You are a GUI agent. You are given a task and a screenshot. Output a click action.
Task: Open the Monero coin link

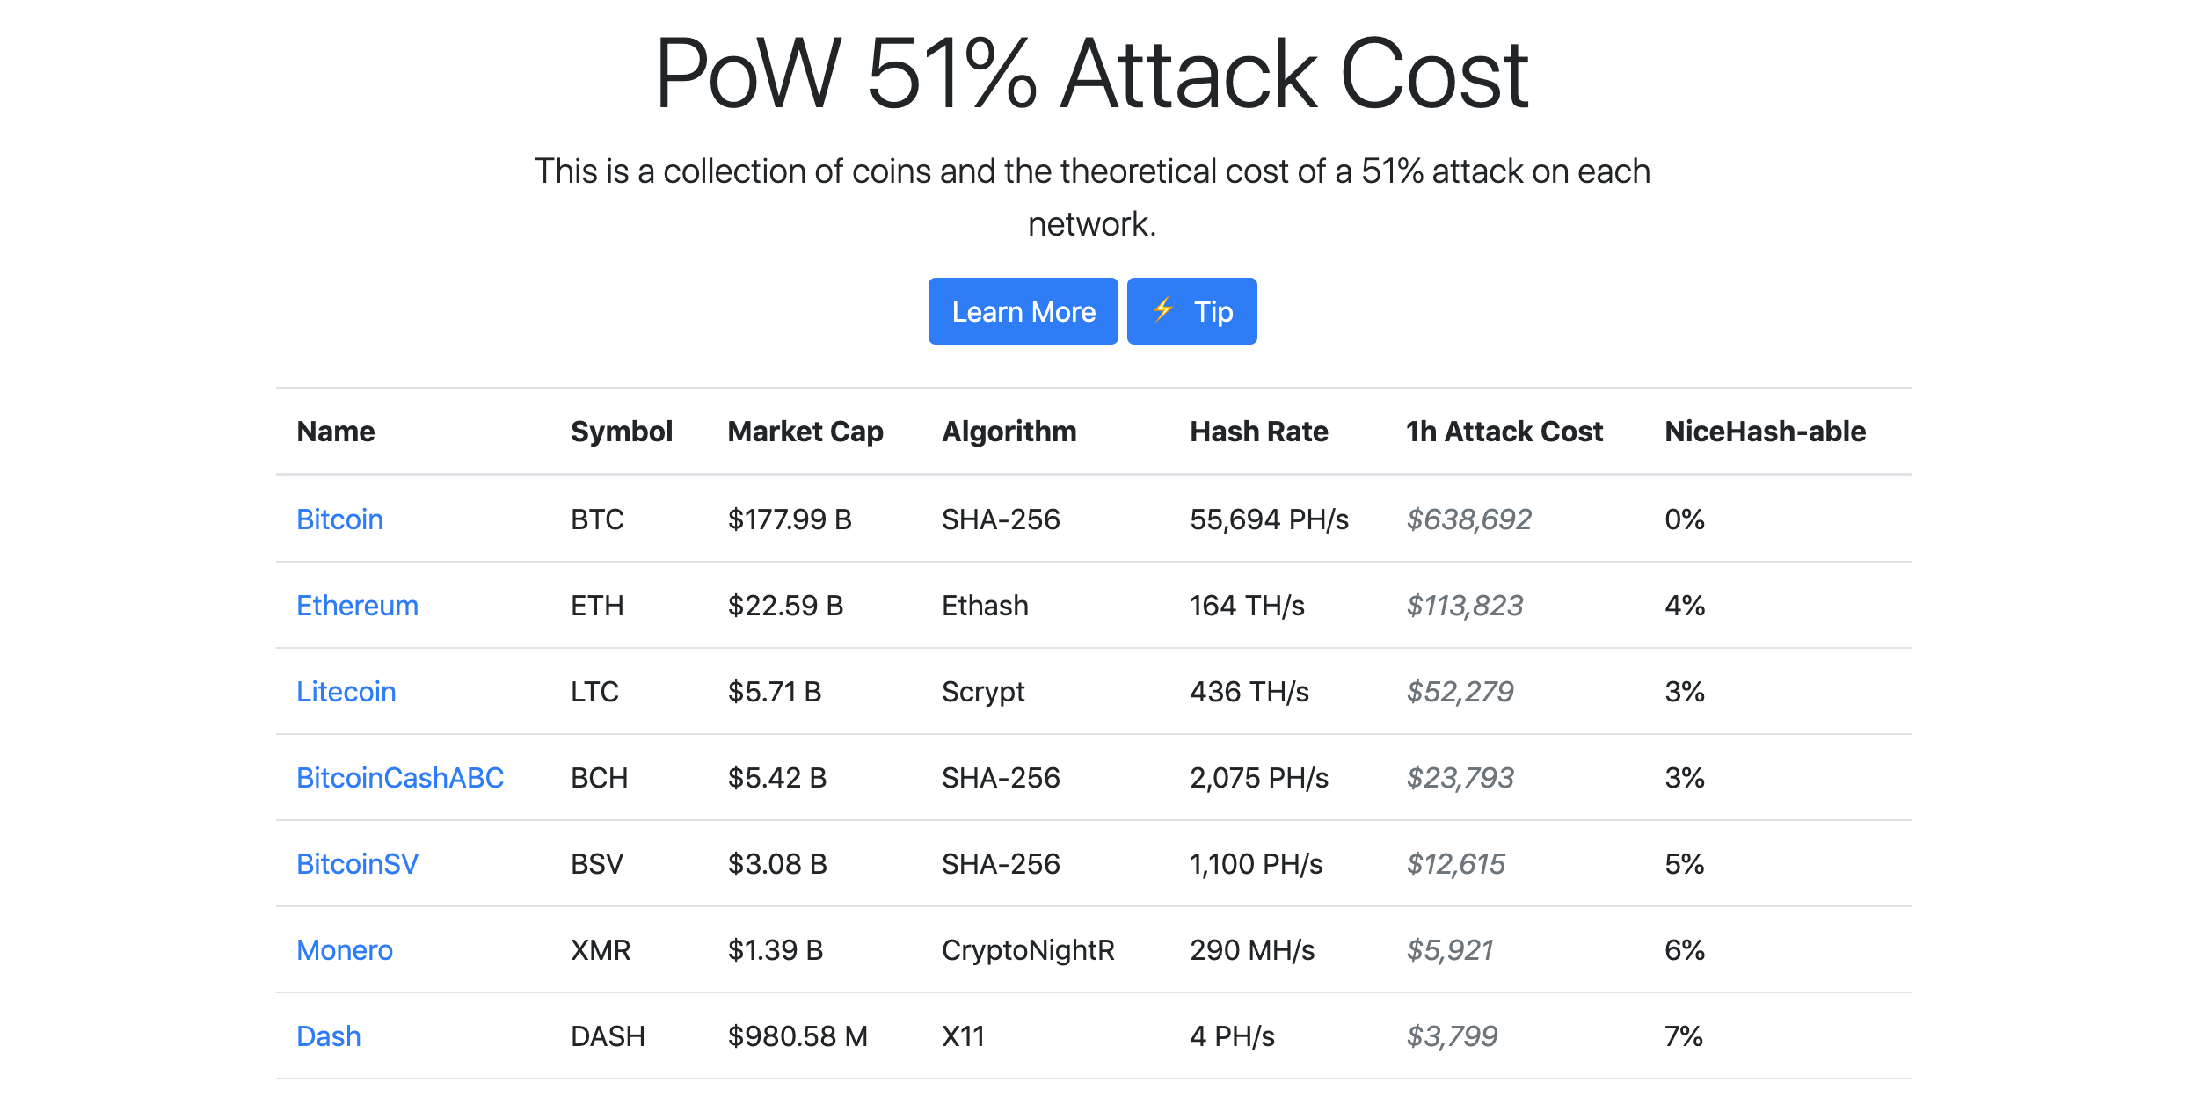tap(345, 950)
